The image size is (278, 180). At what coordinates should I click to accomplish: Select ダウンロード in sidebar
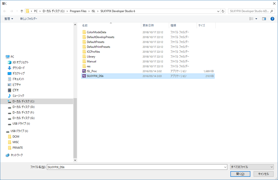pyautogui.click(x=18, y=68)
